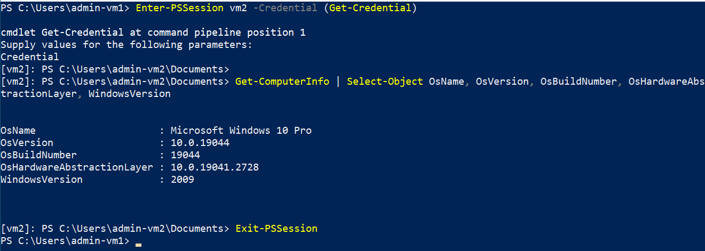Click the Get-ComputerInfo cmdlet text
The width and height of the screenshot is (705, 251).
tap(284, 82)
